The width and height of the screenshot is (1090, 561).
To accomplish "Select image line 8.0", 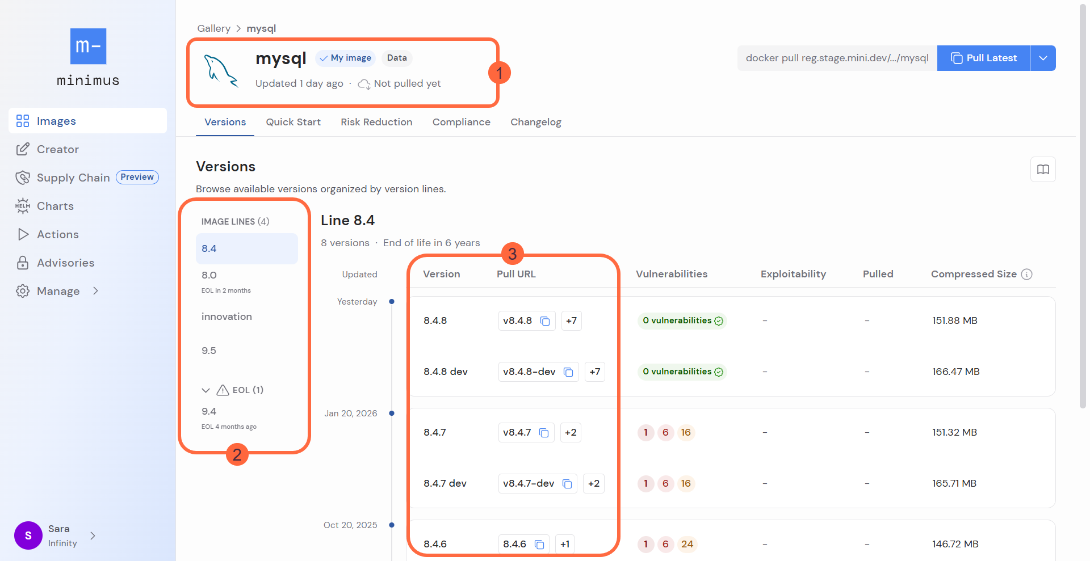I will (247, 282).
